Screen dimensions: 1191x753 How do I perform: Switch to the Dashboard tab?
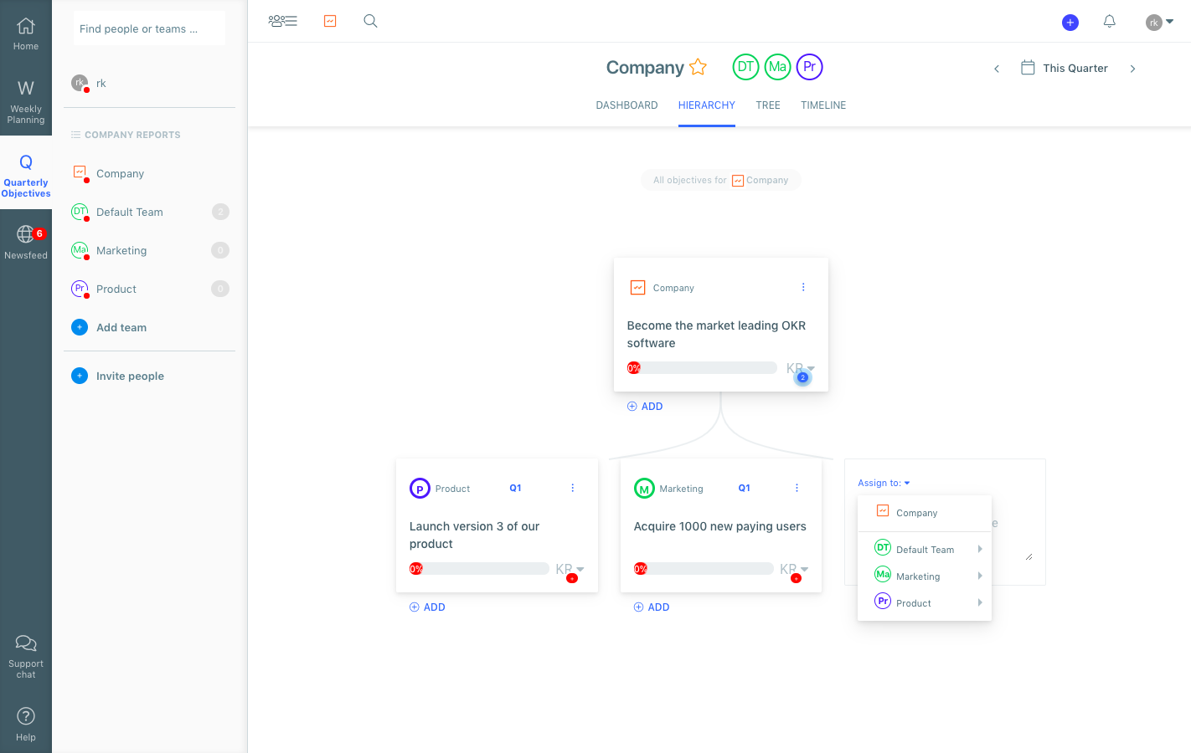pyautogui.click(x=626, y=105)
